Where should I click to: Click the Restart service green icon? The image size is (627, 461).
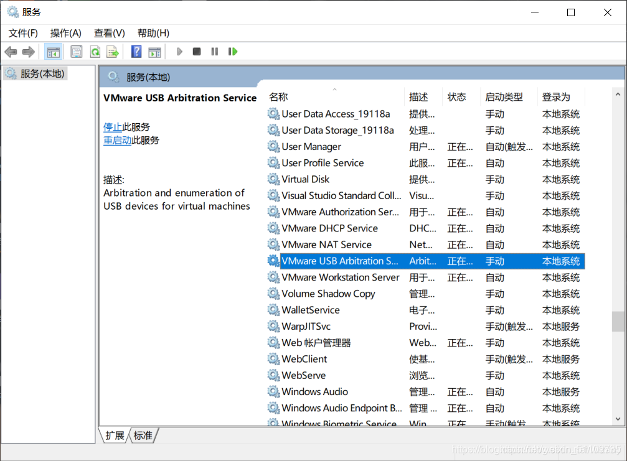pyautogui.click(x=233, y=52)
